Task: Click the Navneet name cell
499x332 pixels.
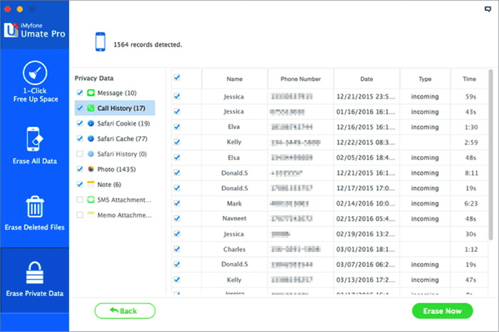Action: [x=234, y=219]
